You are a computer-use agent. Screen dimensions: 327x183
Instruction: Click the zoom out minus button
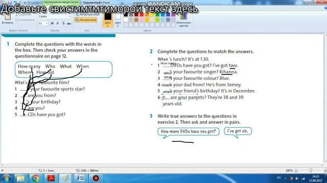pos(296,171)
